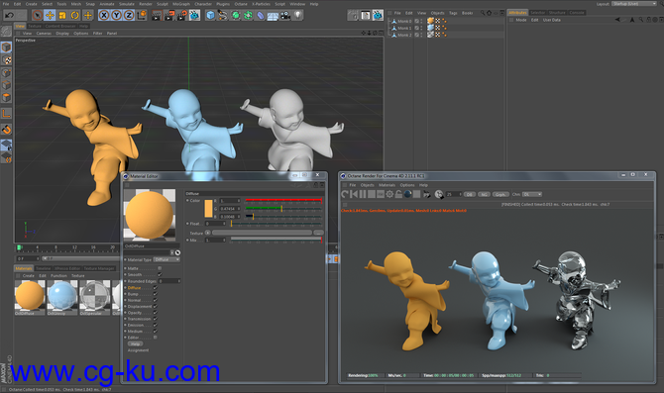This screenshot has height=393, width=664.
Task: Select the Live Selection tool
Action: [38, 15]
